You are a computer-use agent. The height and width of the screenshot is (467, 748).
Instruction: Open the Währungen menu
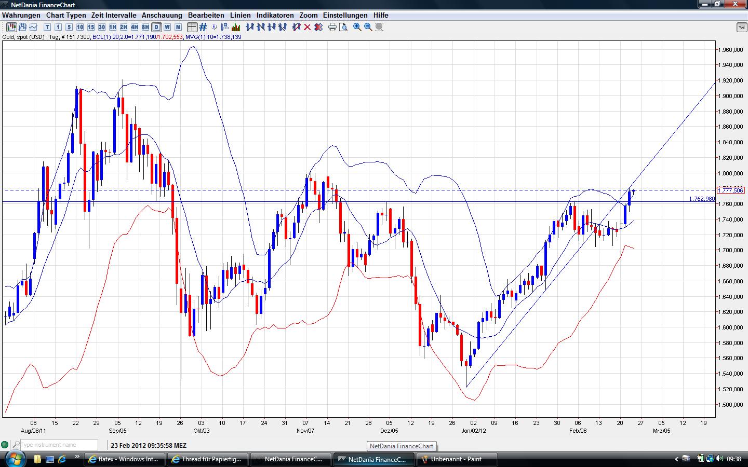pyautogui.click(x=21, y=16)
